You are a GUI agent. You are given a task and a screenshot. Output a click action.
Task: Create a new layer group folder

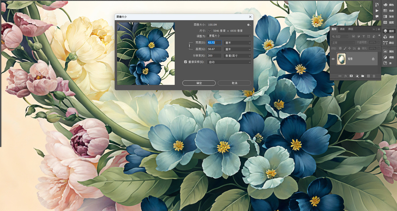pyautogui.click(x=363, y=76)
